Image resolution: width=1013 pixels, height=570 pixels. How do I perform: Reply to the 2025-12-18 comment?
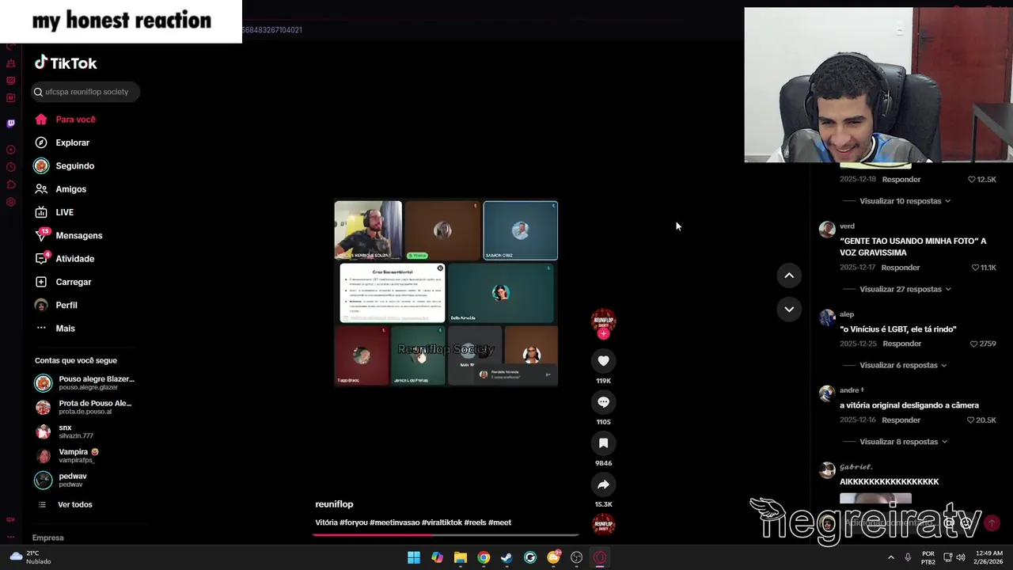(x=901, y=180)
